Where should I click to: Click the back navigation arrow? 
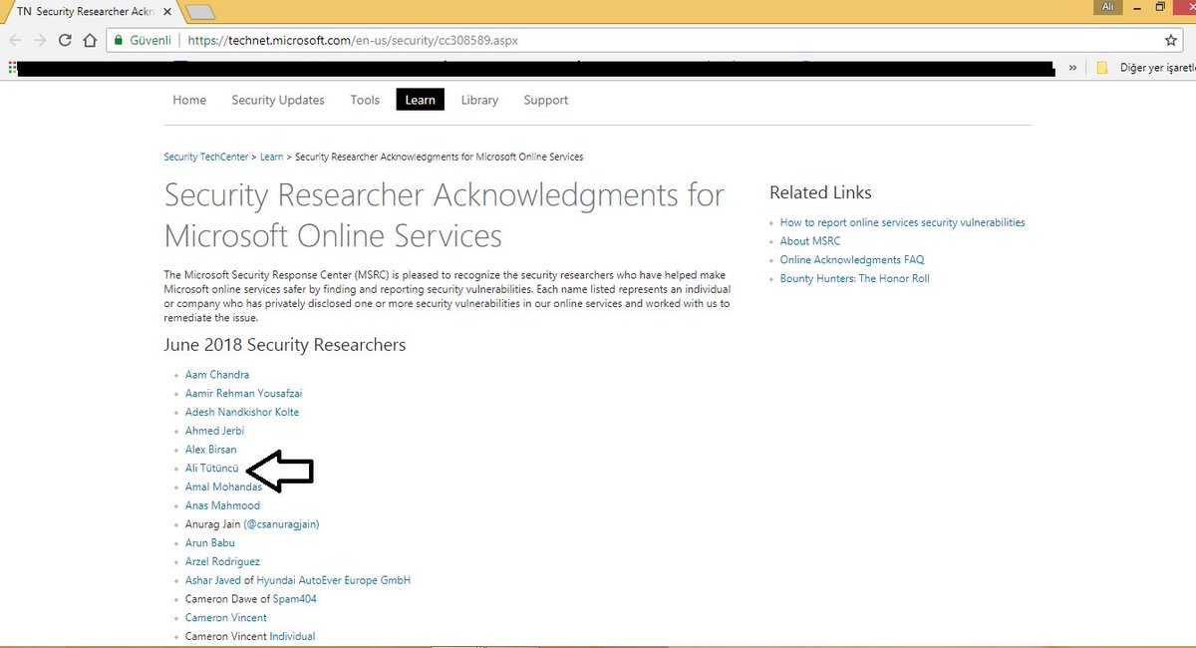pyautogui.click(x=16, y=40)
